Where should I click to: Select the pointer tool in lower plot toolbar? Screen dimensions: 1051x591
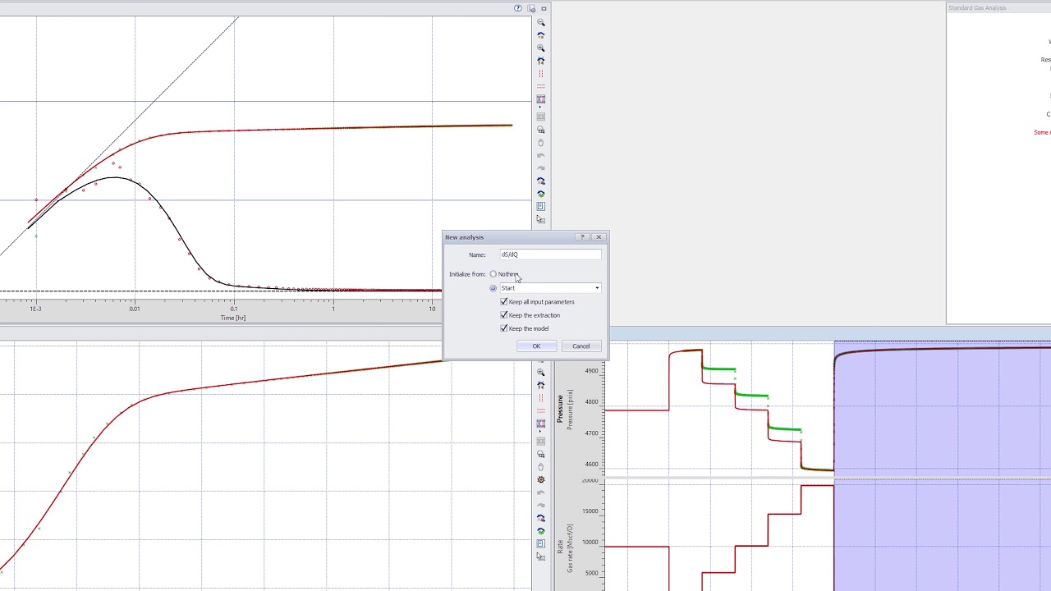click(540, 557)
